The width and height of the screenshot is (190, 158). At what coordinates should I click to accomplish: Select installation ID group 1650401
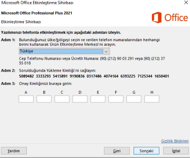(x=162, y=76)
